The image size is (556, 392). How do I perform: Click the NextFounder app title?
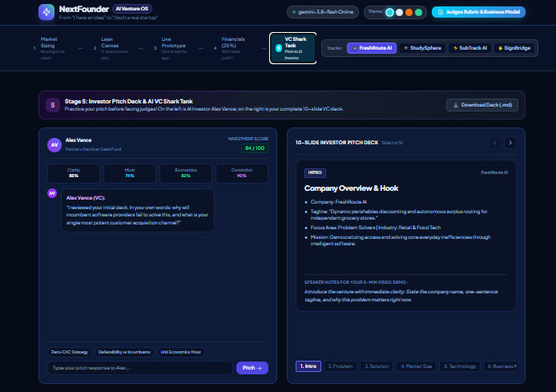click(x=84, y=10)
